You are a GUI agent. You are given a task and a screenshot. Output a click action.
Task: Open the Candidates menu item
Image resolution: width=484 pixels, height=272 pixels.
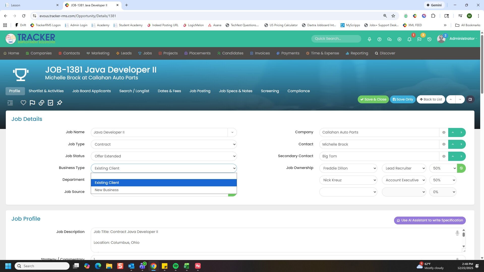pyautogui.click(x=230, y=53)
